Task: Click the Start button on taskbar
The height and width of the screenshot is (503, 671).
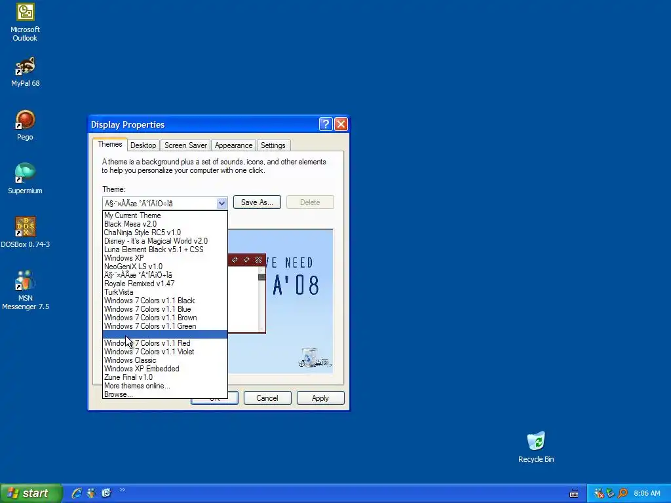Action: 31,493
